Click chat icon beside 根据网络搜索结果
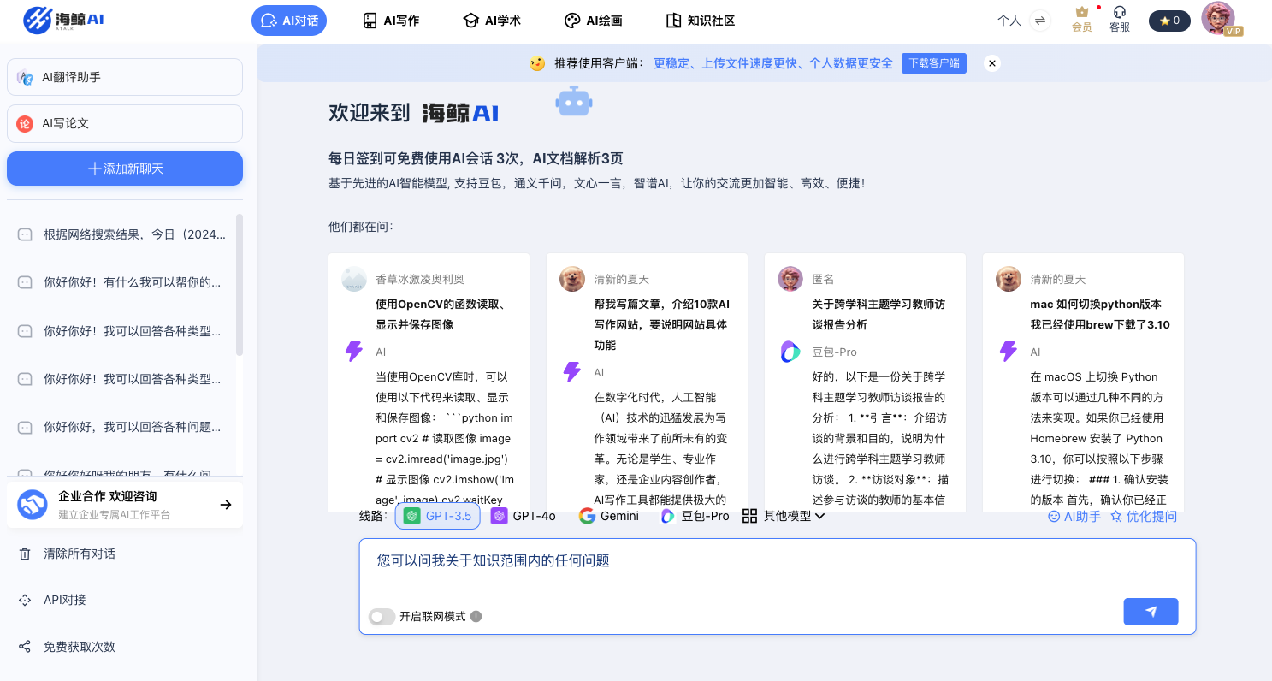This screenshot has height=681, width=1272. [x=25, y=234]
